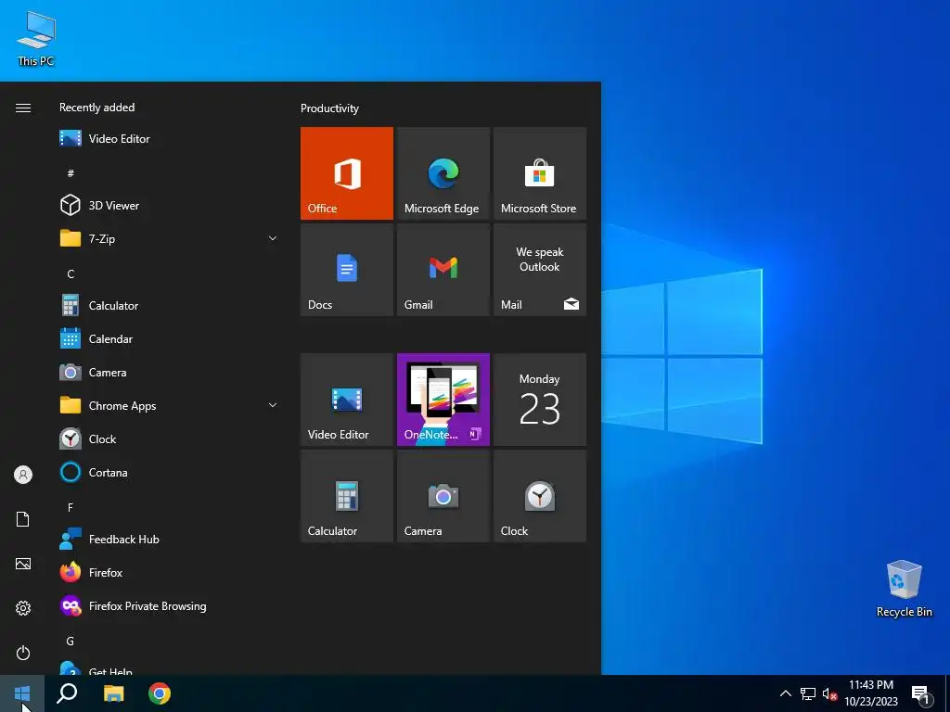The image size is (950, 712).
Task: Click the Productivity group header
Action: coord(329,108)
